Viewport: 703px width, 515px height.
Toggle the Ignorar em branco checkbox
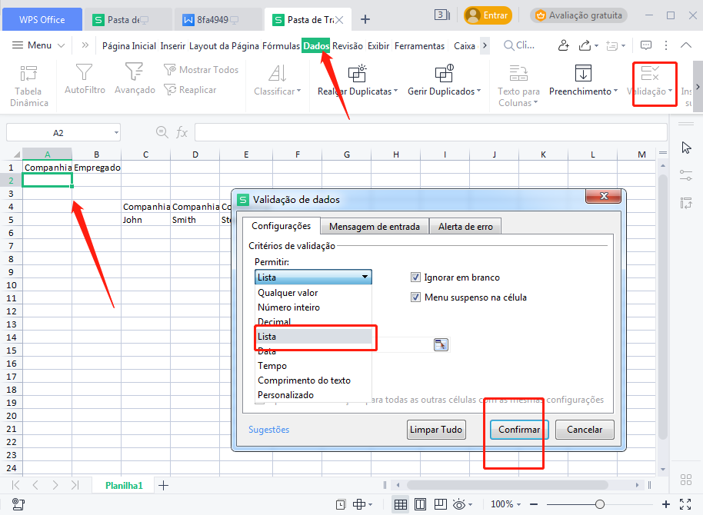click(415, 277)
